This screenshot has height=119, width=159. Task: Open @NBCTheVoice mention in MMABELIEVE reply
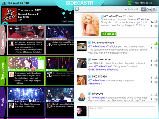(x=97, y=70)
